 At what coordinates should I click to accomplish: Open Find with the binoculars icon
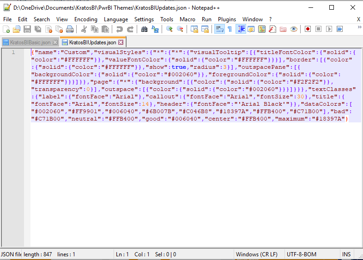pyautogui.click(x=144, y=29)
